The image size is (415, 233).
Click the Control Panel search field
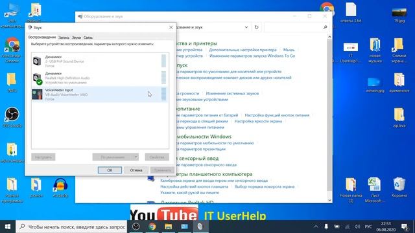pos(296,27)
